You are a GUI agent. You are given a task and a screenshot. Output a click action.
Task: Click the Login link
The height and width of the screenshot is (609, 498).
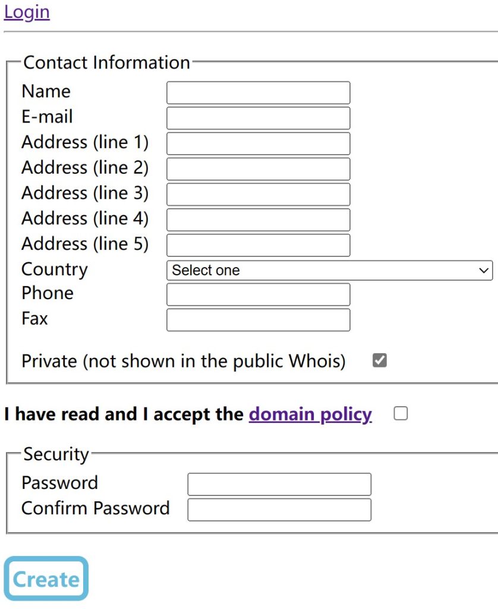pyautogui.click(x=27, y=12)
